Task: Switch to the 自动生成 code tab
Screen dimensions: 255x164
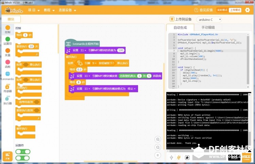Action: click(180, 28)
